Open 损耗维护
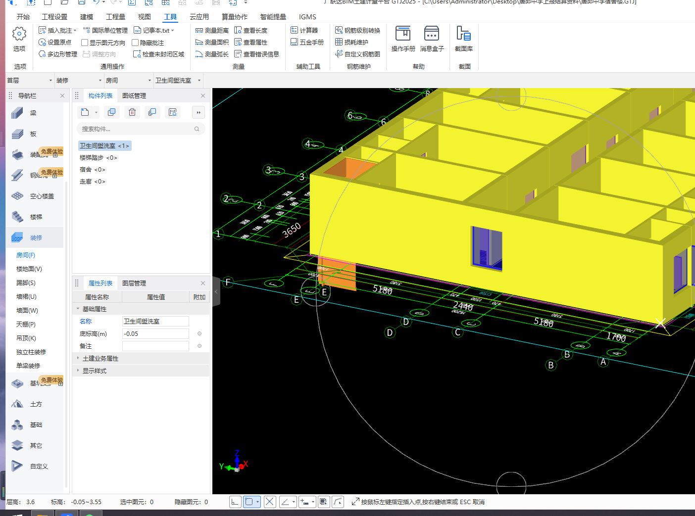The image size is (695, 516). [x=352, y=42]
